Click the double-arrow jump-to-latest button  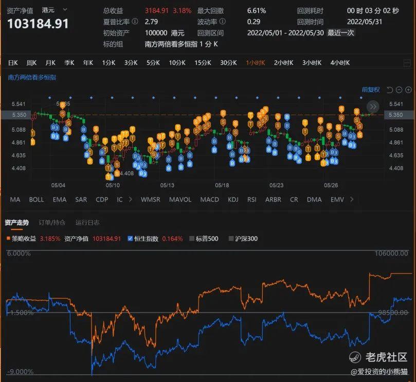coord(373,106)
